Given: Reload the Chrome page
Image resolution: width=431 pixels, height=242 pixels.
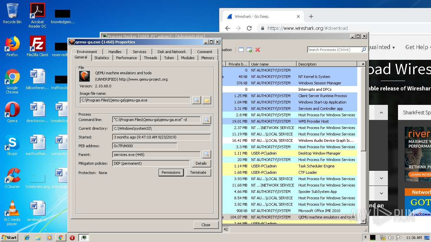Looking at the screenshot, I should (x=249, y=28).
